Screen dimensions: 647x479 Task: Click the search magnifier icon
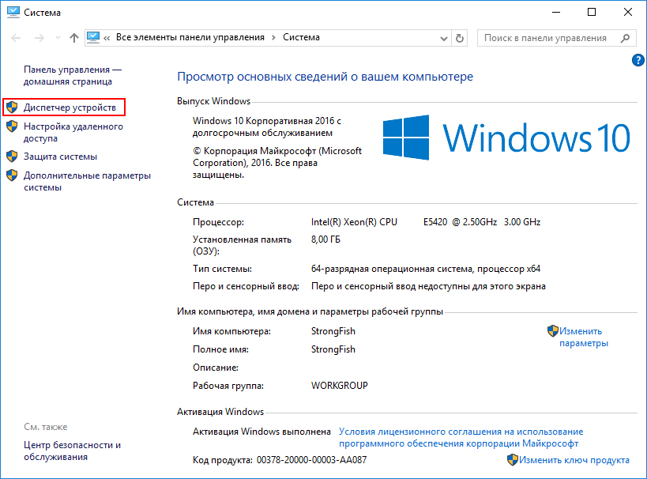tap(625, 38)
